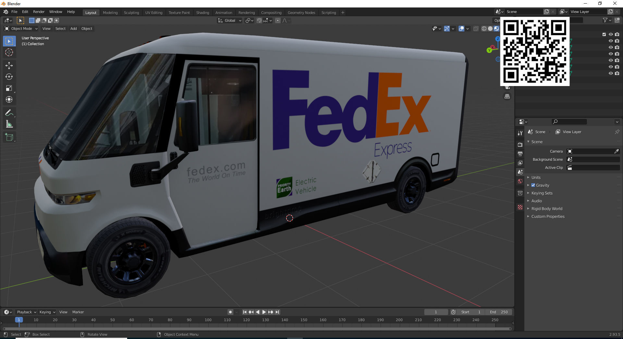Toggle X-ray view
623x339 pixels.
pos(476,29)
